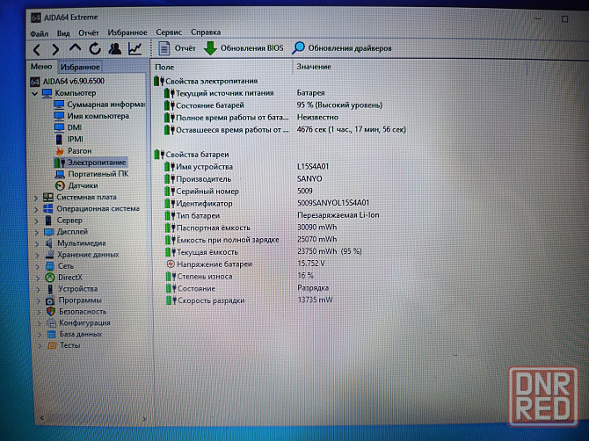Expand the Мультимедиа node
The height and width of the screenshot is (441, 589).
point(37,244)
